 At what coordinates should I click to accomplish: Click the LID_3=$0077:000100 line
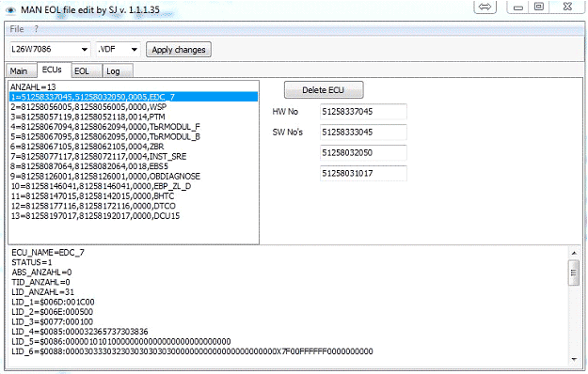[x=52, y=321]
